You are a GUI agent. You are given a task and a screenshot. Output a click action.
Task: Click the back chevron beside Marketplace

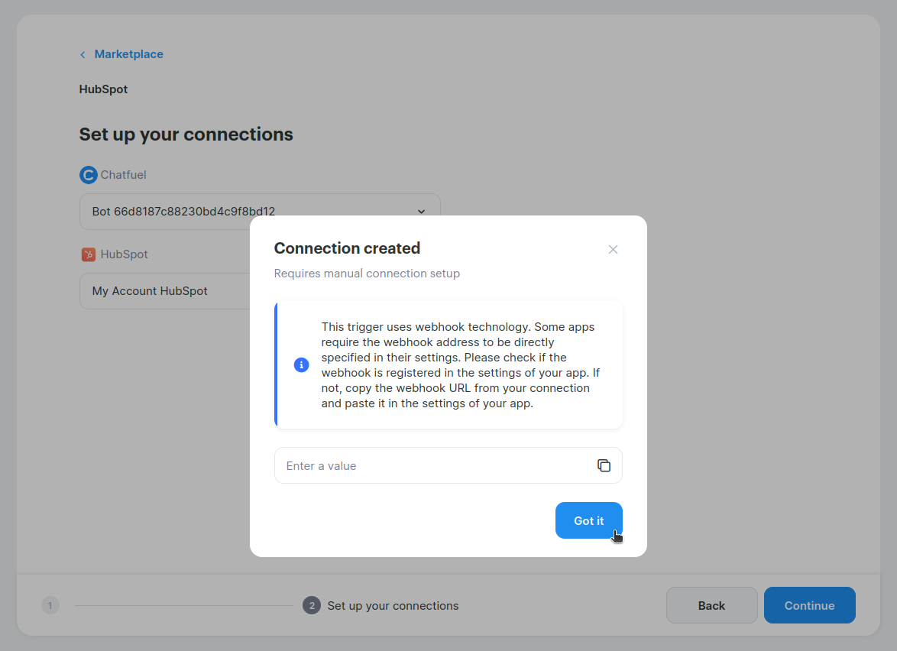(x=83, y=55)
